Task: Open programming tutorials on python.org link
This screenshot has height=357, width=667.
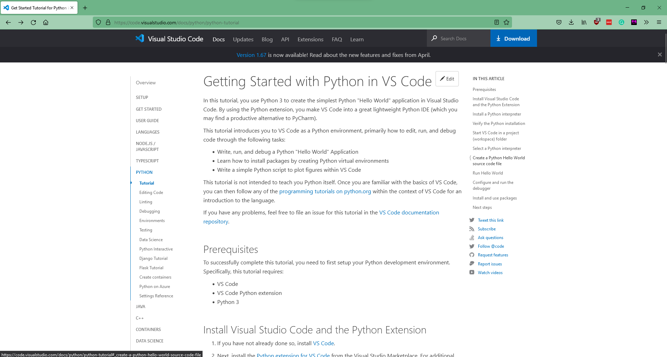Action: click(x=325, y=191)
